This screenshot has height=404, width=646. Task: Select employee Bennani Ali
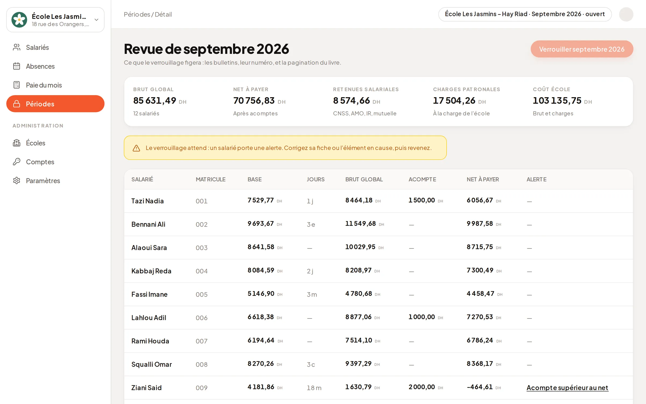pos(148,224)
